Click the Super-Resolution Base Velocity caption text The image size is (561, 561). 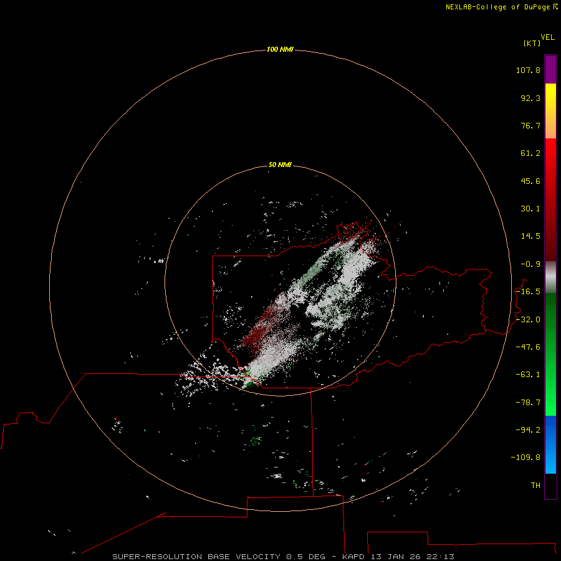pyautogui.click(x=283, y=557)
